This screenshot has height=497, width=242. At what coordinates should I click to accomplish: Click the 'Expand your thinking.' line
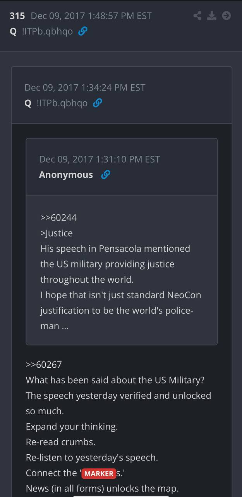[x=72, y=427]
